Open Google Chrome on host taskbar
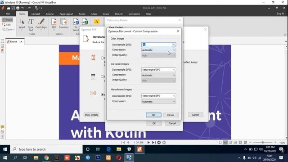Viewport: 288px width, 162px height. [x=46, y=158]
